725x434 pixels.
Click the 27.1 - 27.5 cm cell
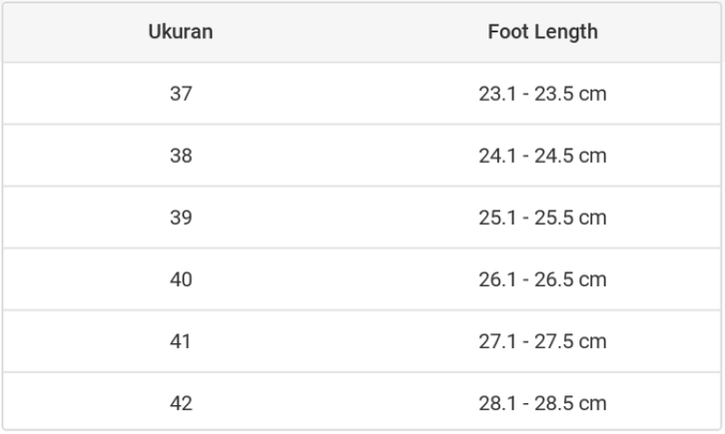tap(542, 341)
